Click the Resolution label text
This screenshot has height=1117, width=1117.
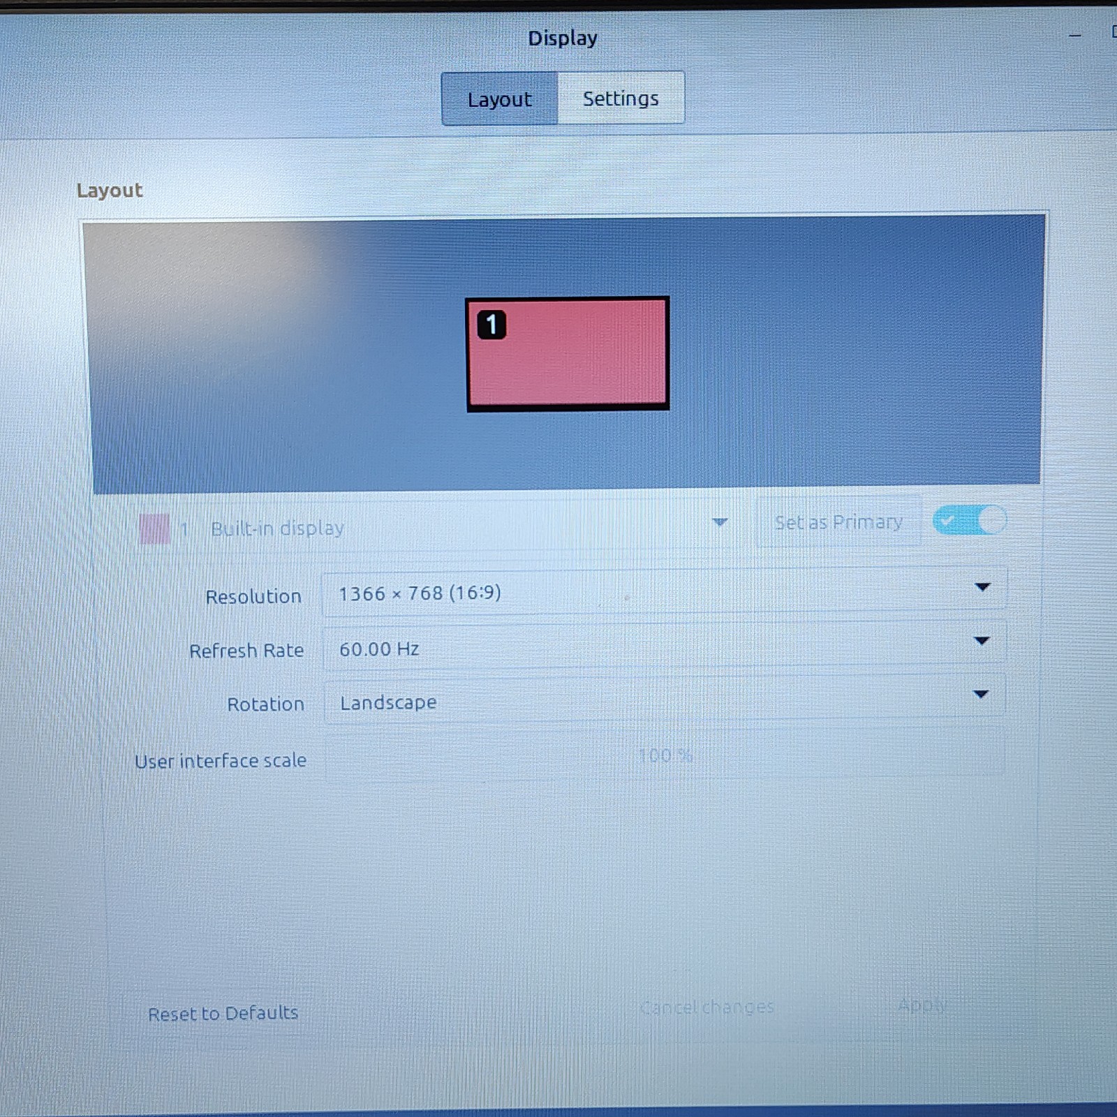(253, 596)
